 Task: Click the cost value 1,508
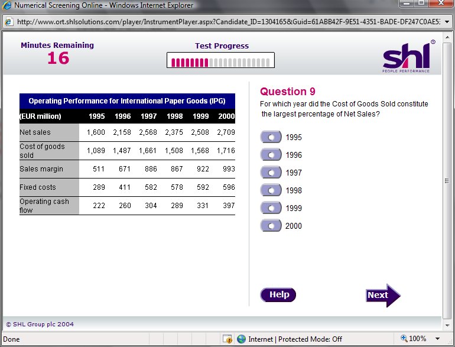click(x=174, y=151)
